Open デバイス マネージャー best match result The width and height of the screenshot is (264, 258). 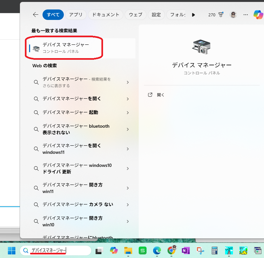[82, 48]
